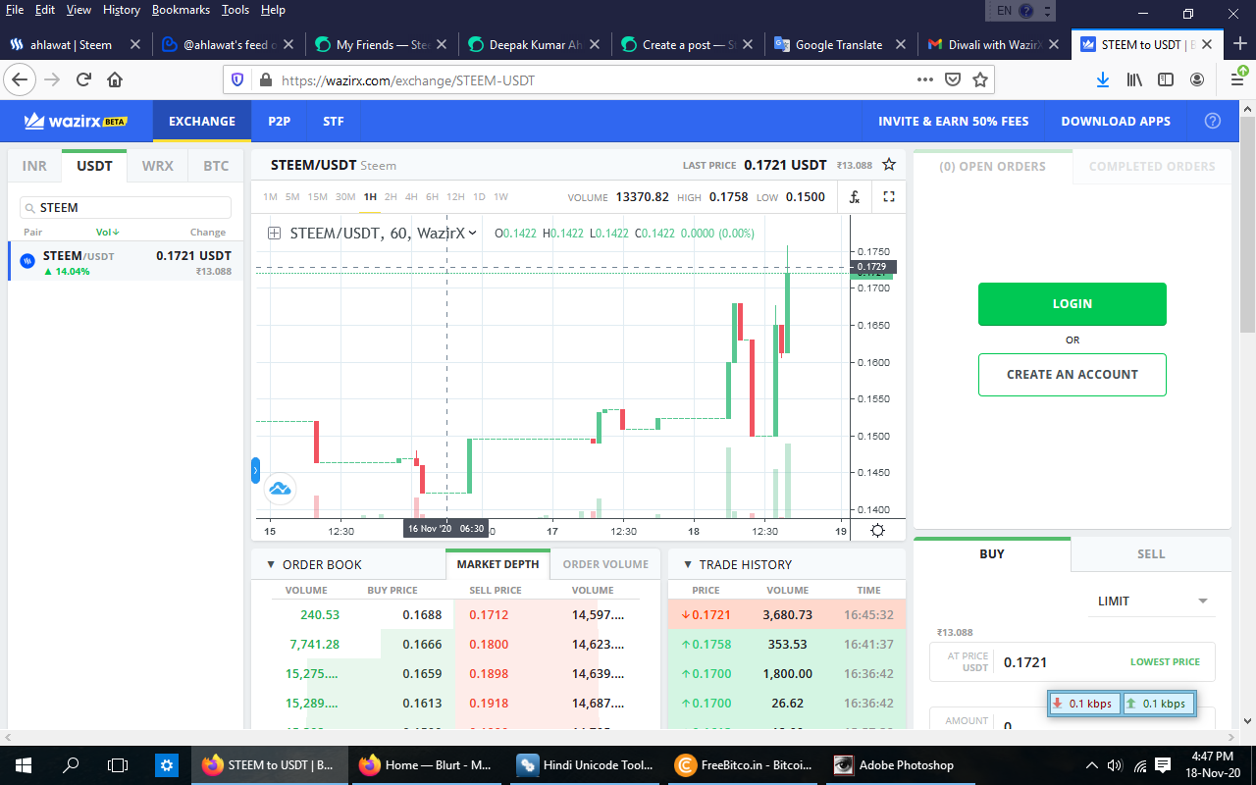The width and height of the screenshot is (1256, 785).
Task: Click the AT PRICE USDT input field
Action: 1073,661
